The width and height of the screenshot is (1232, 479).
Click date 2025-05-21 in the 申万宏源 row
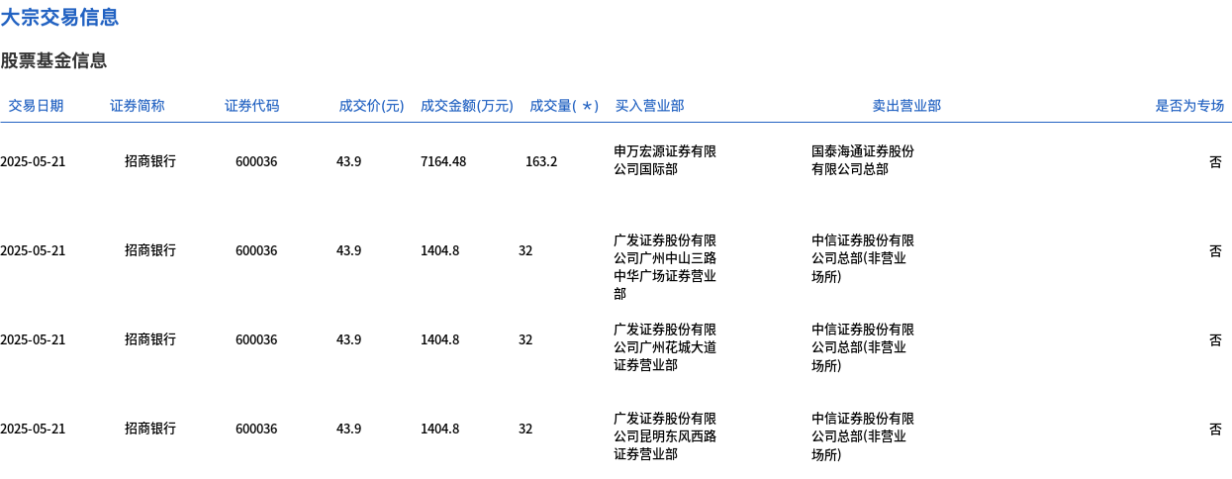tap(33, 161)
